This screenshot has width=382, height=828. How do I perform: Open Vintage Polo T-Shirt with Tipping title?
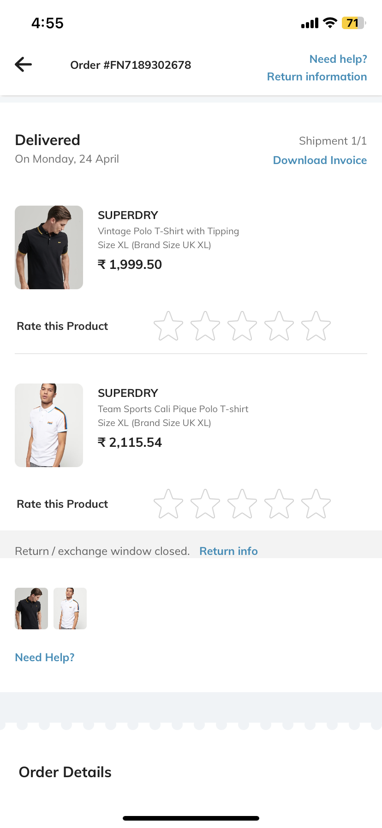coord(168,231)
